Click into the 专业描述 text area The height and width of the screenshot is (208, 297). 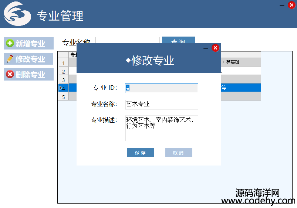[162, 128]
